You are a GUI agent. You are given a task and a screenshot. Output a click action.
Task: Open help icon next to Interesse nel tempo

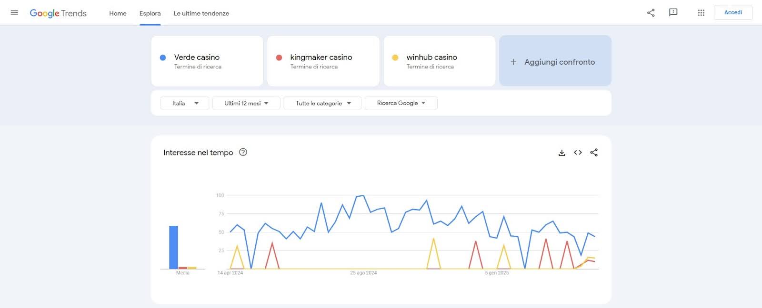click(x=243, y=152)
